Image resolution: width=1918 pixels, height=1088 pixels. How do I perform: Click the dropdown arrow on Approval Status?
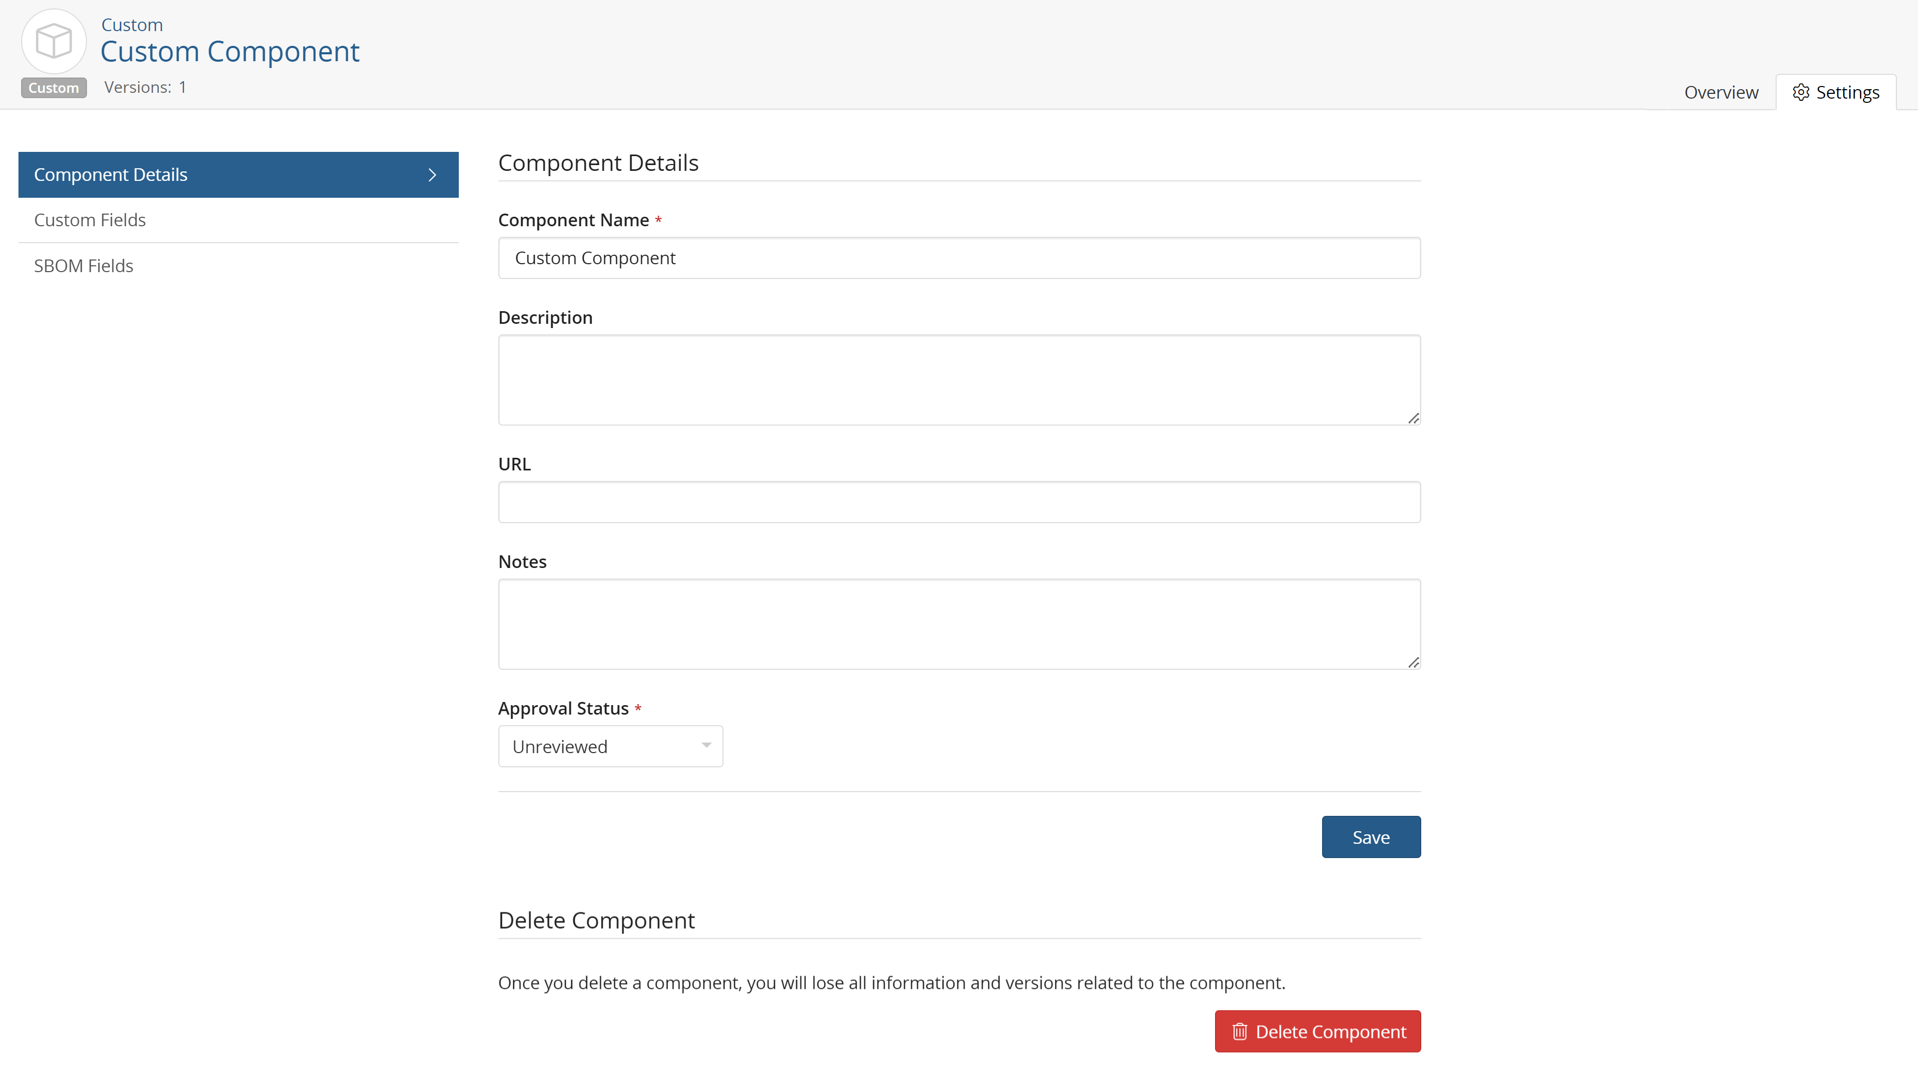click(705, 746)
